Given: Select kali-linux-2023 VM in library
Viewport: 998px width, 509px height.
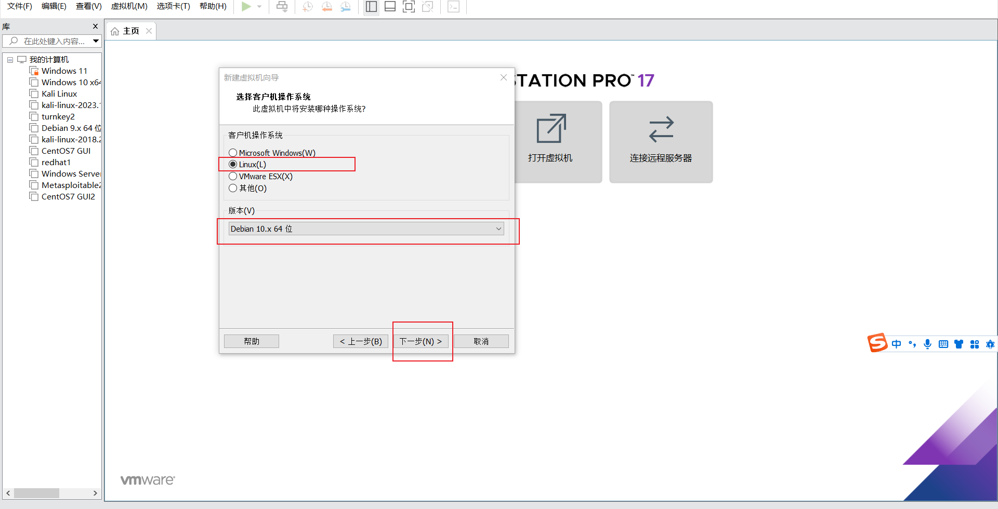Looking at the screenshot, I should pos(65,105).
